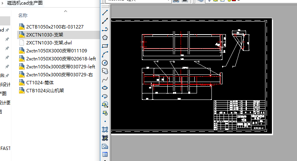Image resolution: width=297 pixels, height=161 pixels.
Task: Select file CTB1024尖山机架
Action: 45,91
